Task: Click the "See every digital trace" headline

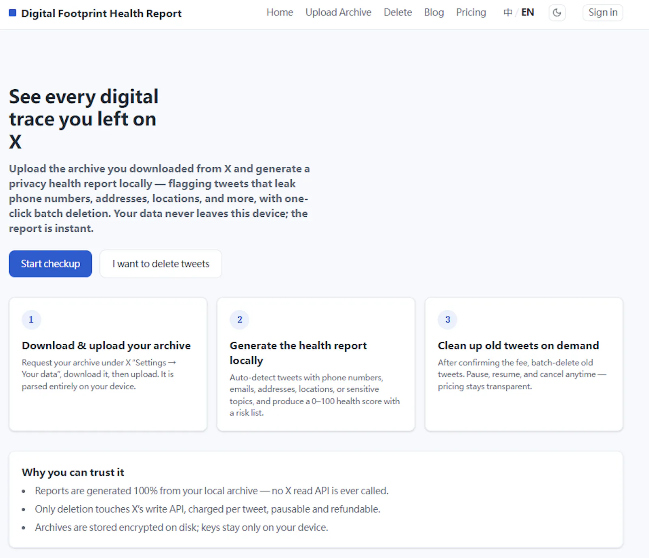Action: click(x=84, y=119)
